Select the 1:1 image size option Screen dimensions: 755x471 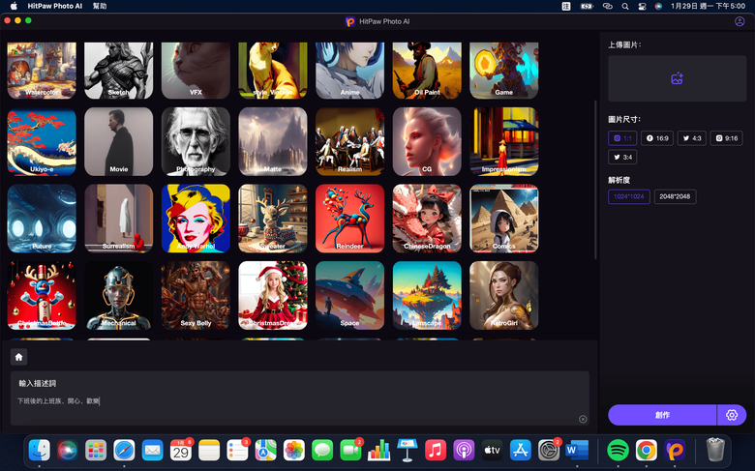622,138
